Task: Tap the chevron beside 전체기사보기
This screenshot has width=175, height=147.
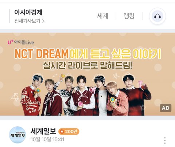Action: (x=43, y=21)
